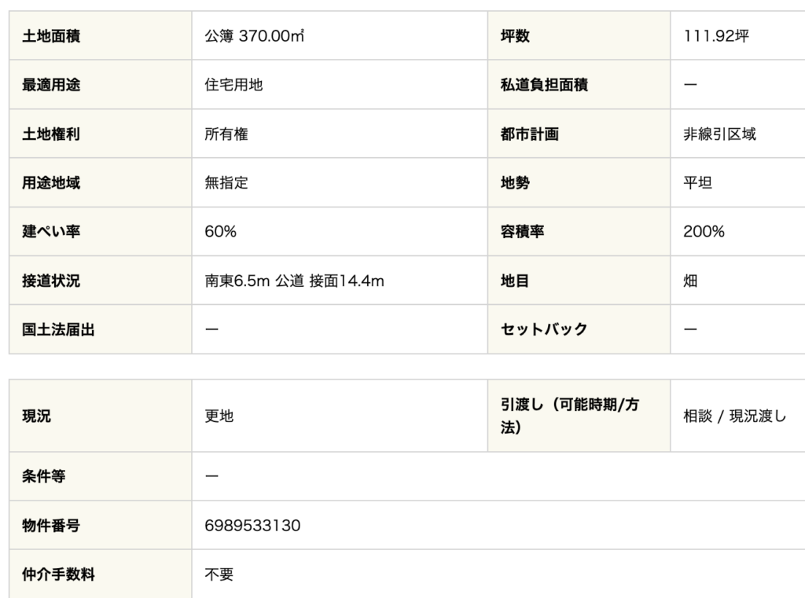
Task: Click the 坪数 label cell
Action: pos(579,35)
